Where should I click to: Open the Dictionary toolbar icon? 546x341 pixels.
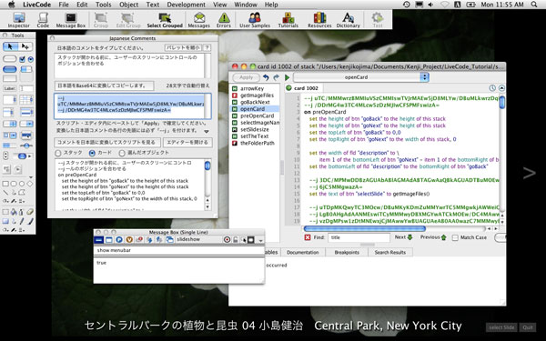pos(348,20)
